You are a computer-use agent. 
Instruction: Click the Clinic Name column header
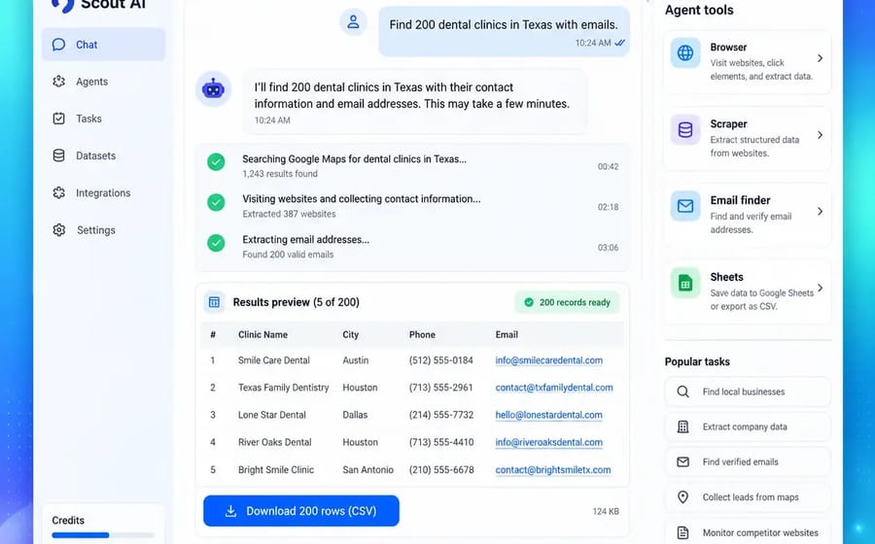click(x=262, y=334)
